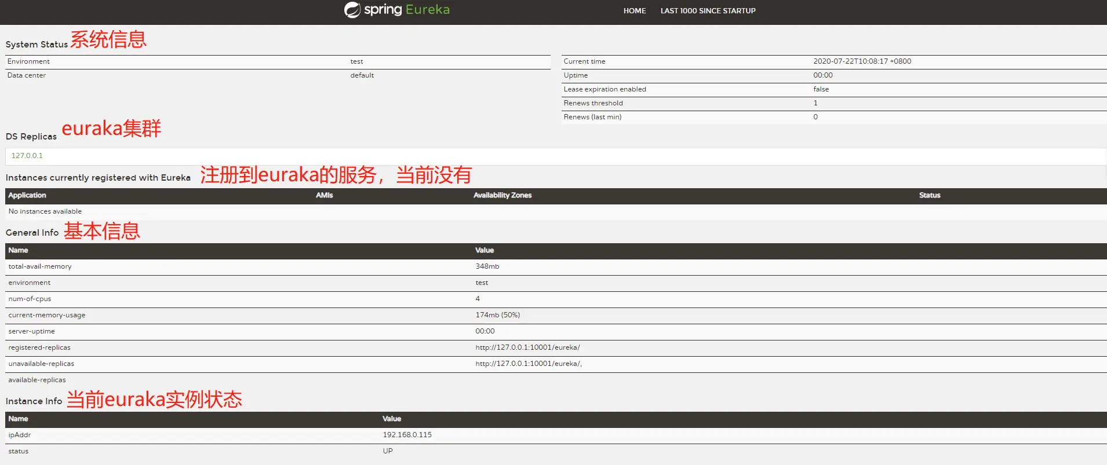Open LAST 1000 SINCE STARTUP page
The height and width of the screenshot is (465, 1107).
pyautogui.click(x=708, y=11)
